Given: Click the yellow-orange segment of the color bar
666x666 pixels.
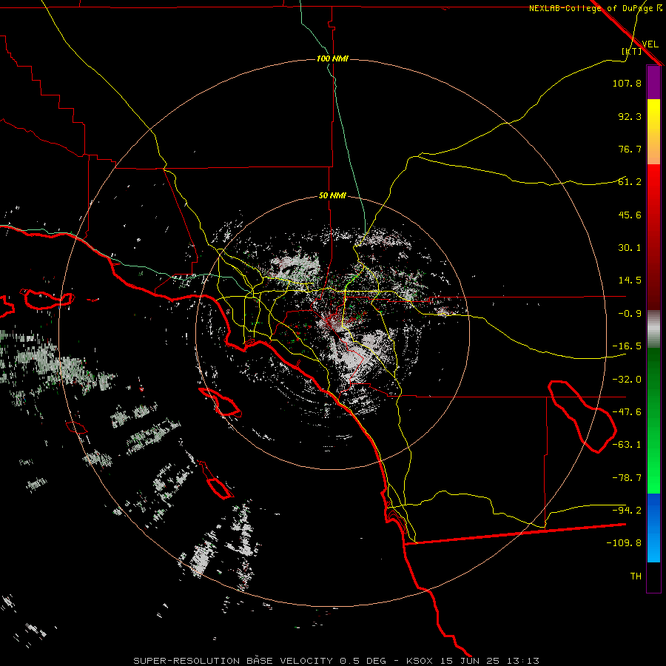Looking at the screenshot, I should coord(653,132).
